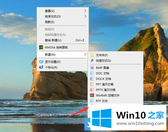The width and height of the screenshot is (168, 132).
Task: Select 刷新(E) to refresh desktop
Action: tap(63, 22)
